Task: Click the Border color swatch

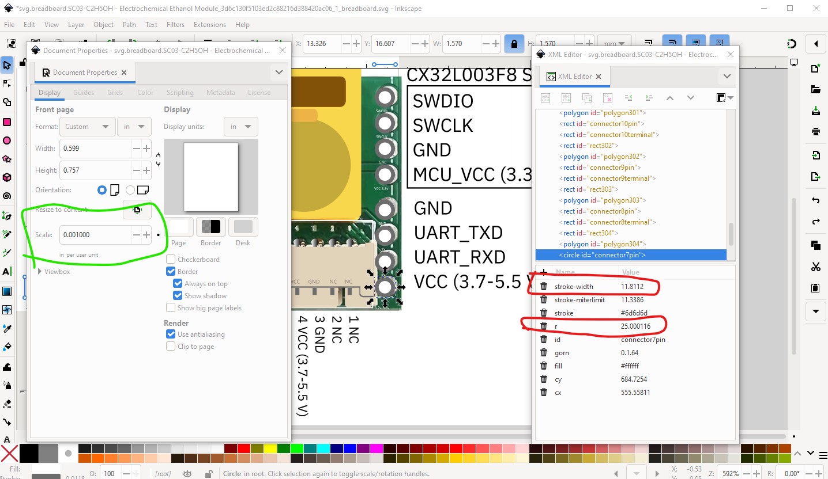Action: [x=210, y=227]
